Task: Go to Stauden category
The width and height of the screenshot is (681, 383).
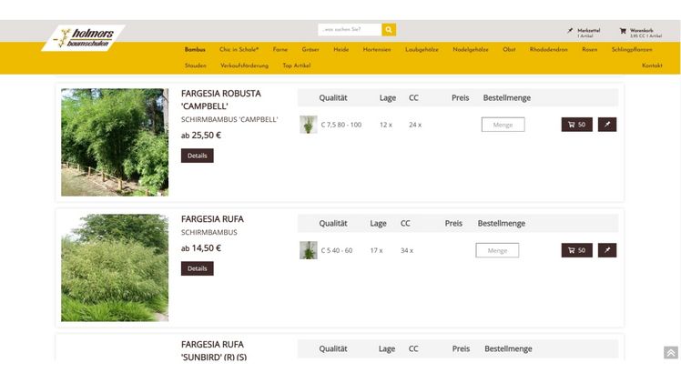Action: pyautogui.click(x=195, y=66)
